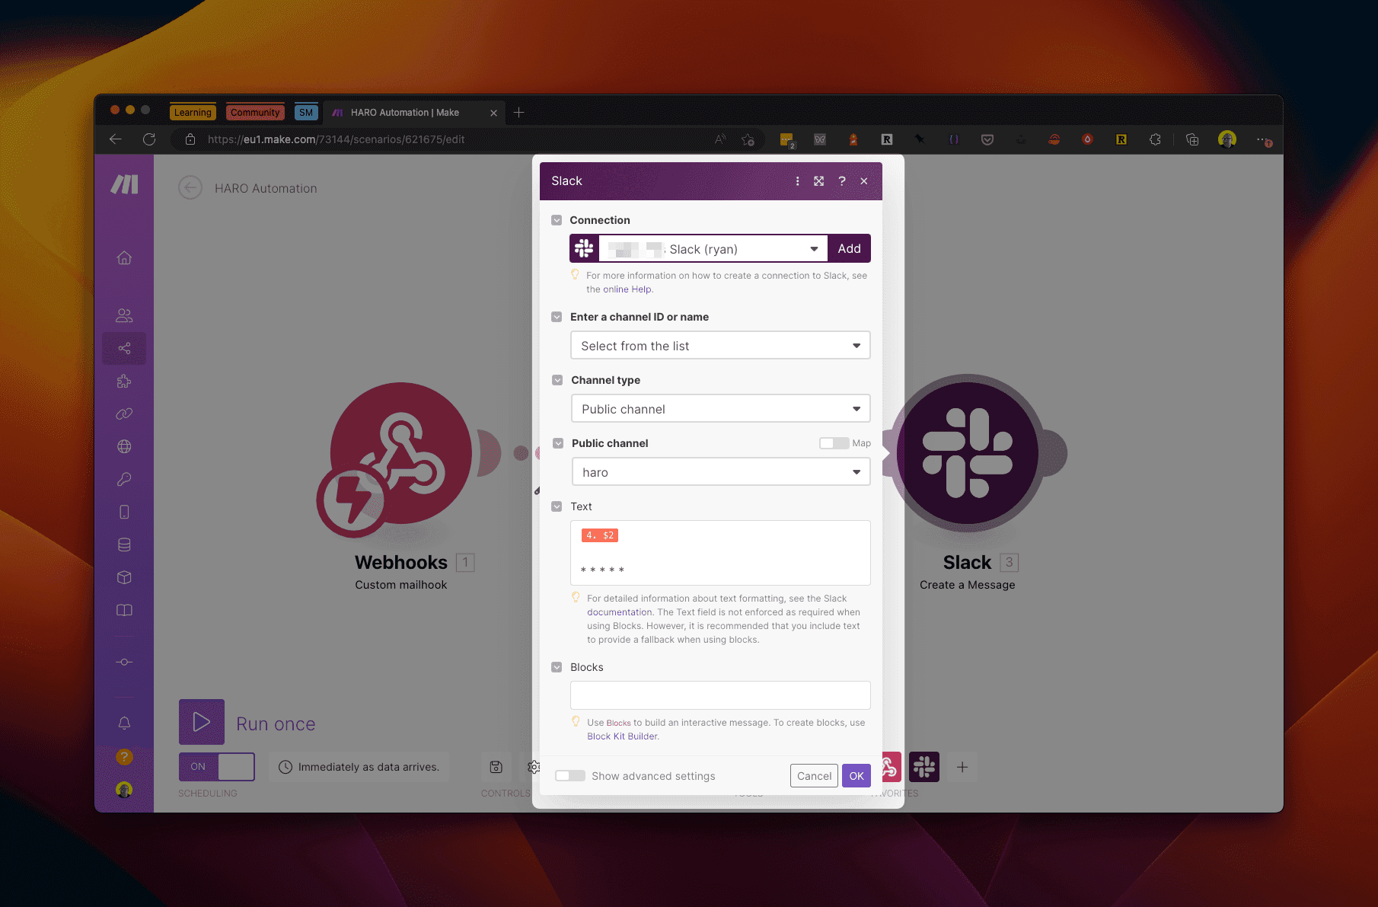This screenshot has height=907, width=1378.
Task: Click Cancel in the Slack dialog
Action: point(814,776)
